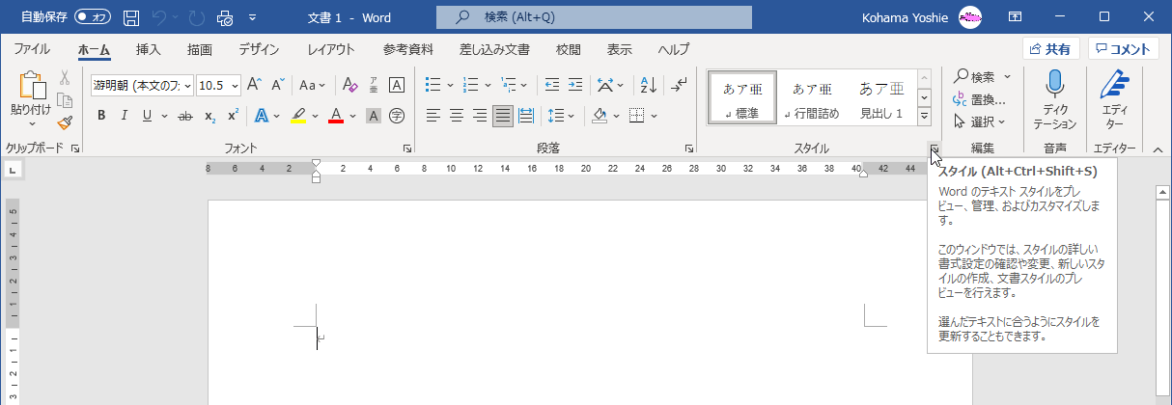Align text right
This screenshot has width=1172, height=405.
point(480,117)
